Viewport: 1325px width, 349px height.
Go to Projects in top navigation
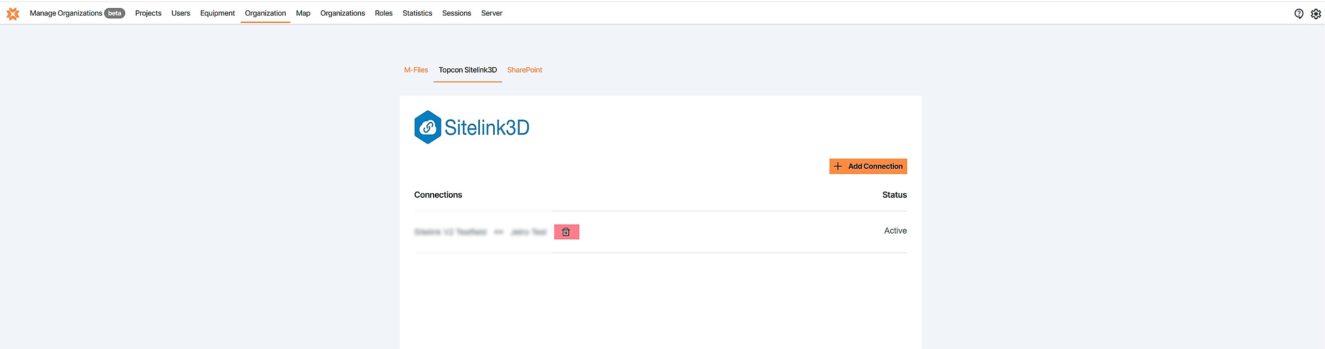(148, 13)
